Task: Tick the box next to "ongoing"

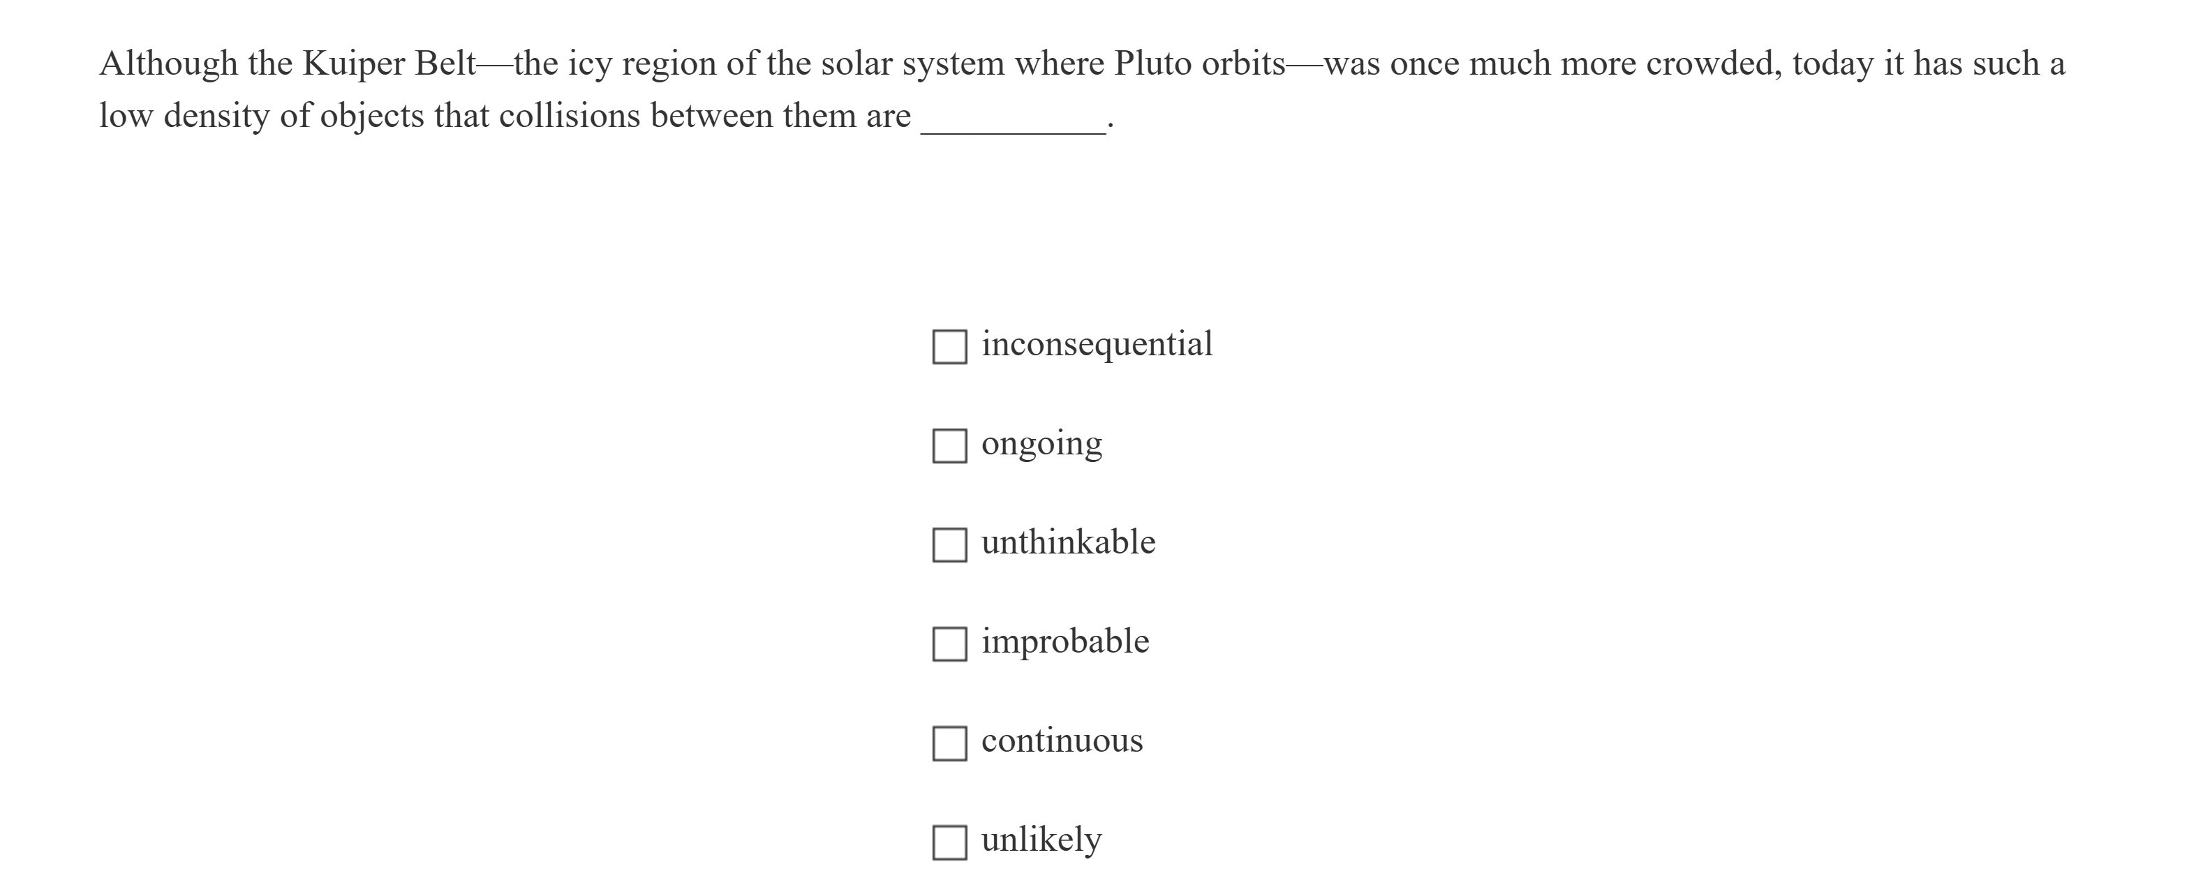Action: 949,446
